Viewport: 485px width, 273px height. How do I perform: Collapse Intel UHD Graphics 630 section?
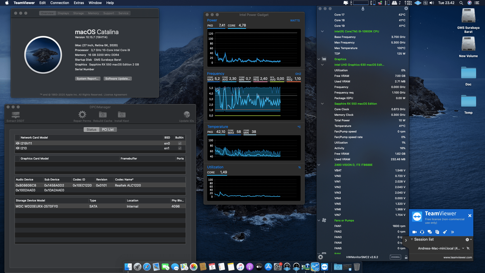coord(322,65)
